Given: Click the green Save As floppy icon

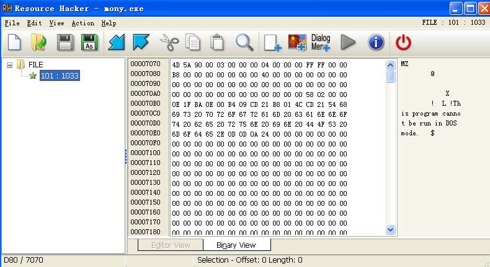Looking at the screenshot, I should click(x=89, y=43).
